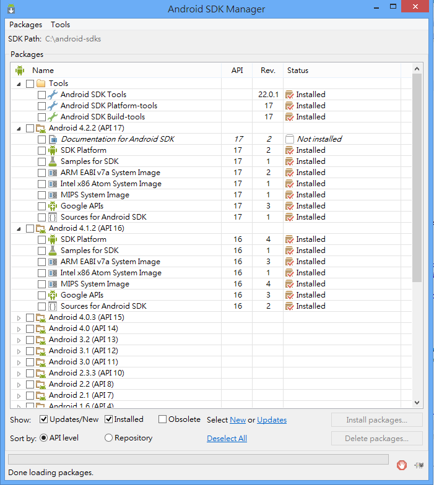Click the scrollbar up arrow of package list
The height and width of the screenshot is (485, 434).
417,69
